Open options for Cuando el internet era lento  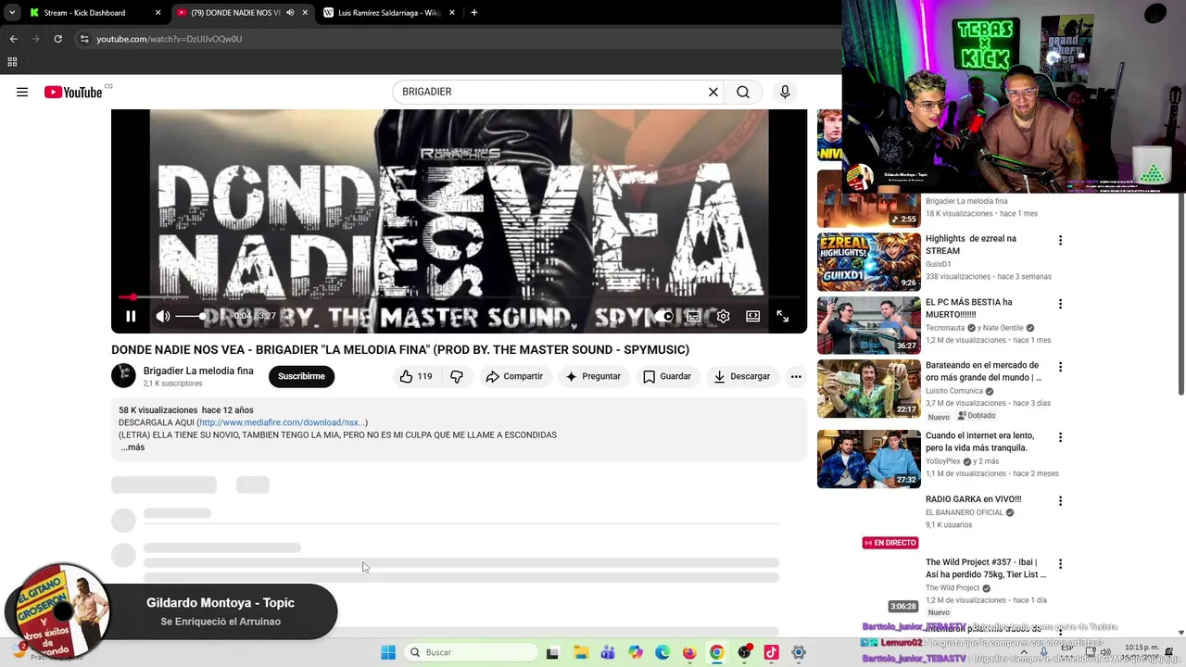(x=1060, y=437)
